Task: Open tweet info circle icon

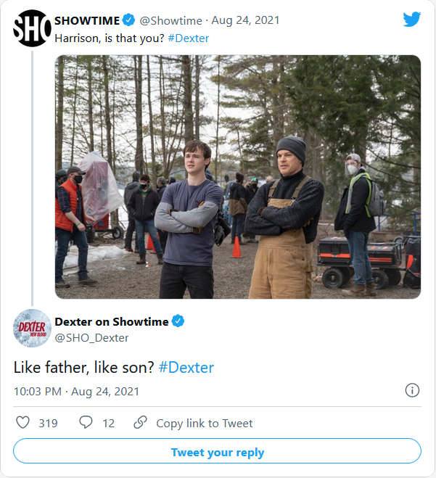Action: (412, 391)
